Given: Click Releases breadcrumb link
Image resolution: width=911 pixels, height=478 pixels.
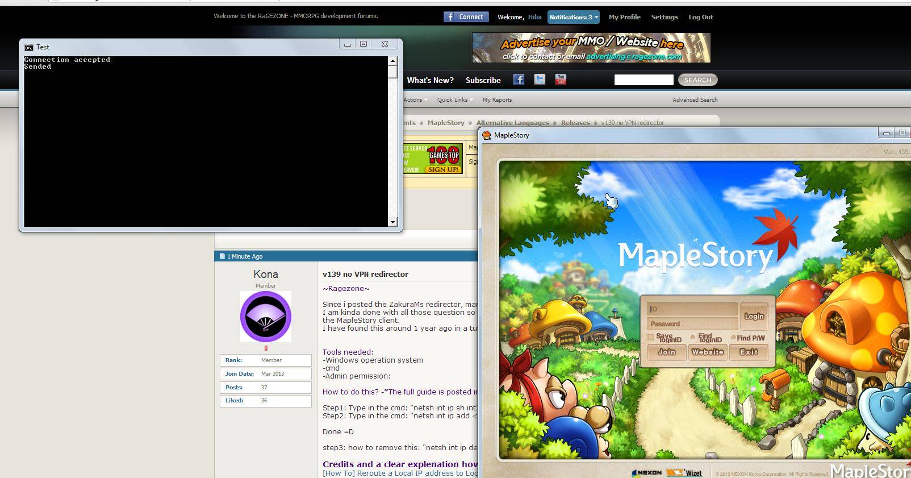Looking at the screenshot, I should click(x=575, y=123).
